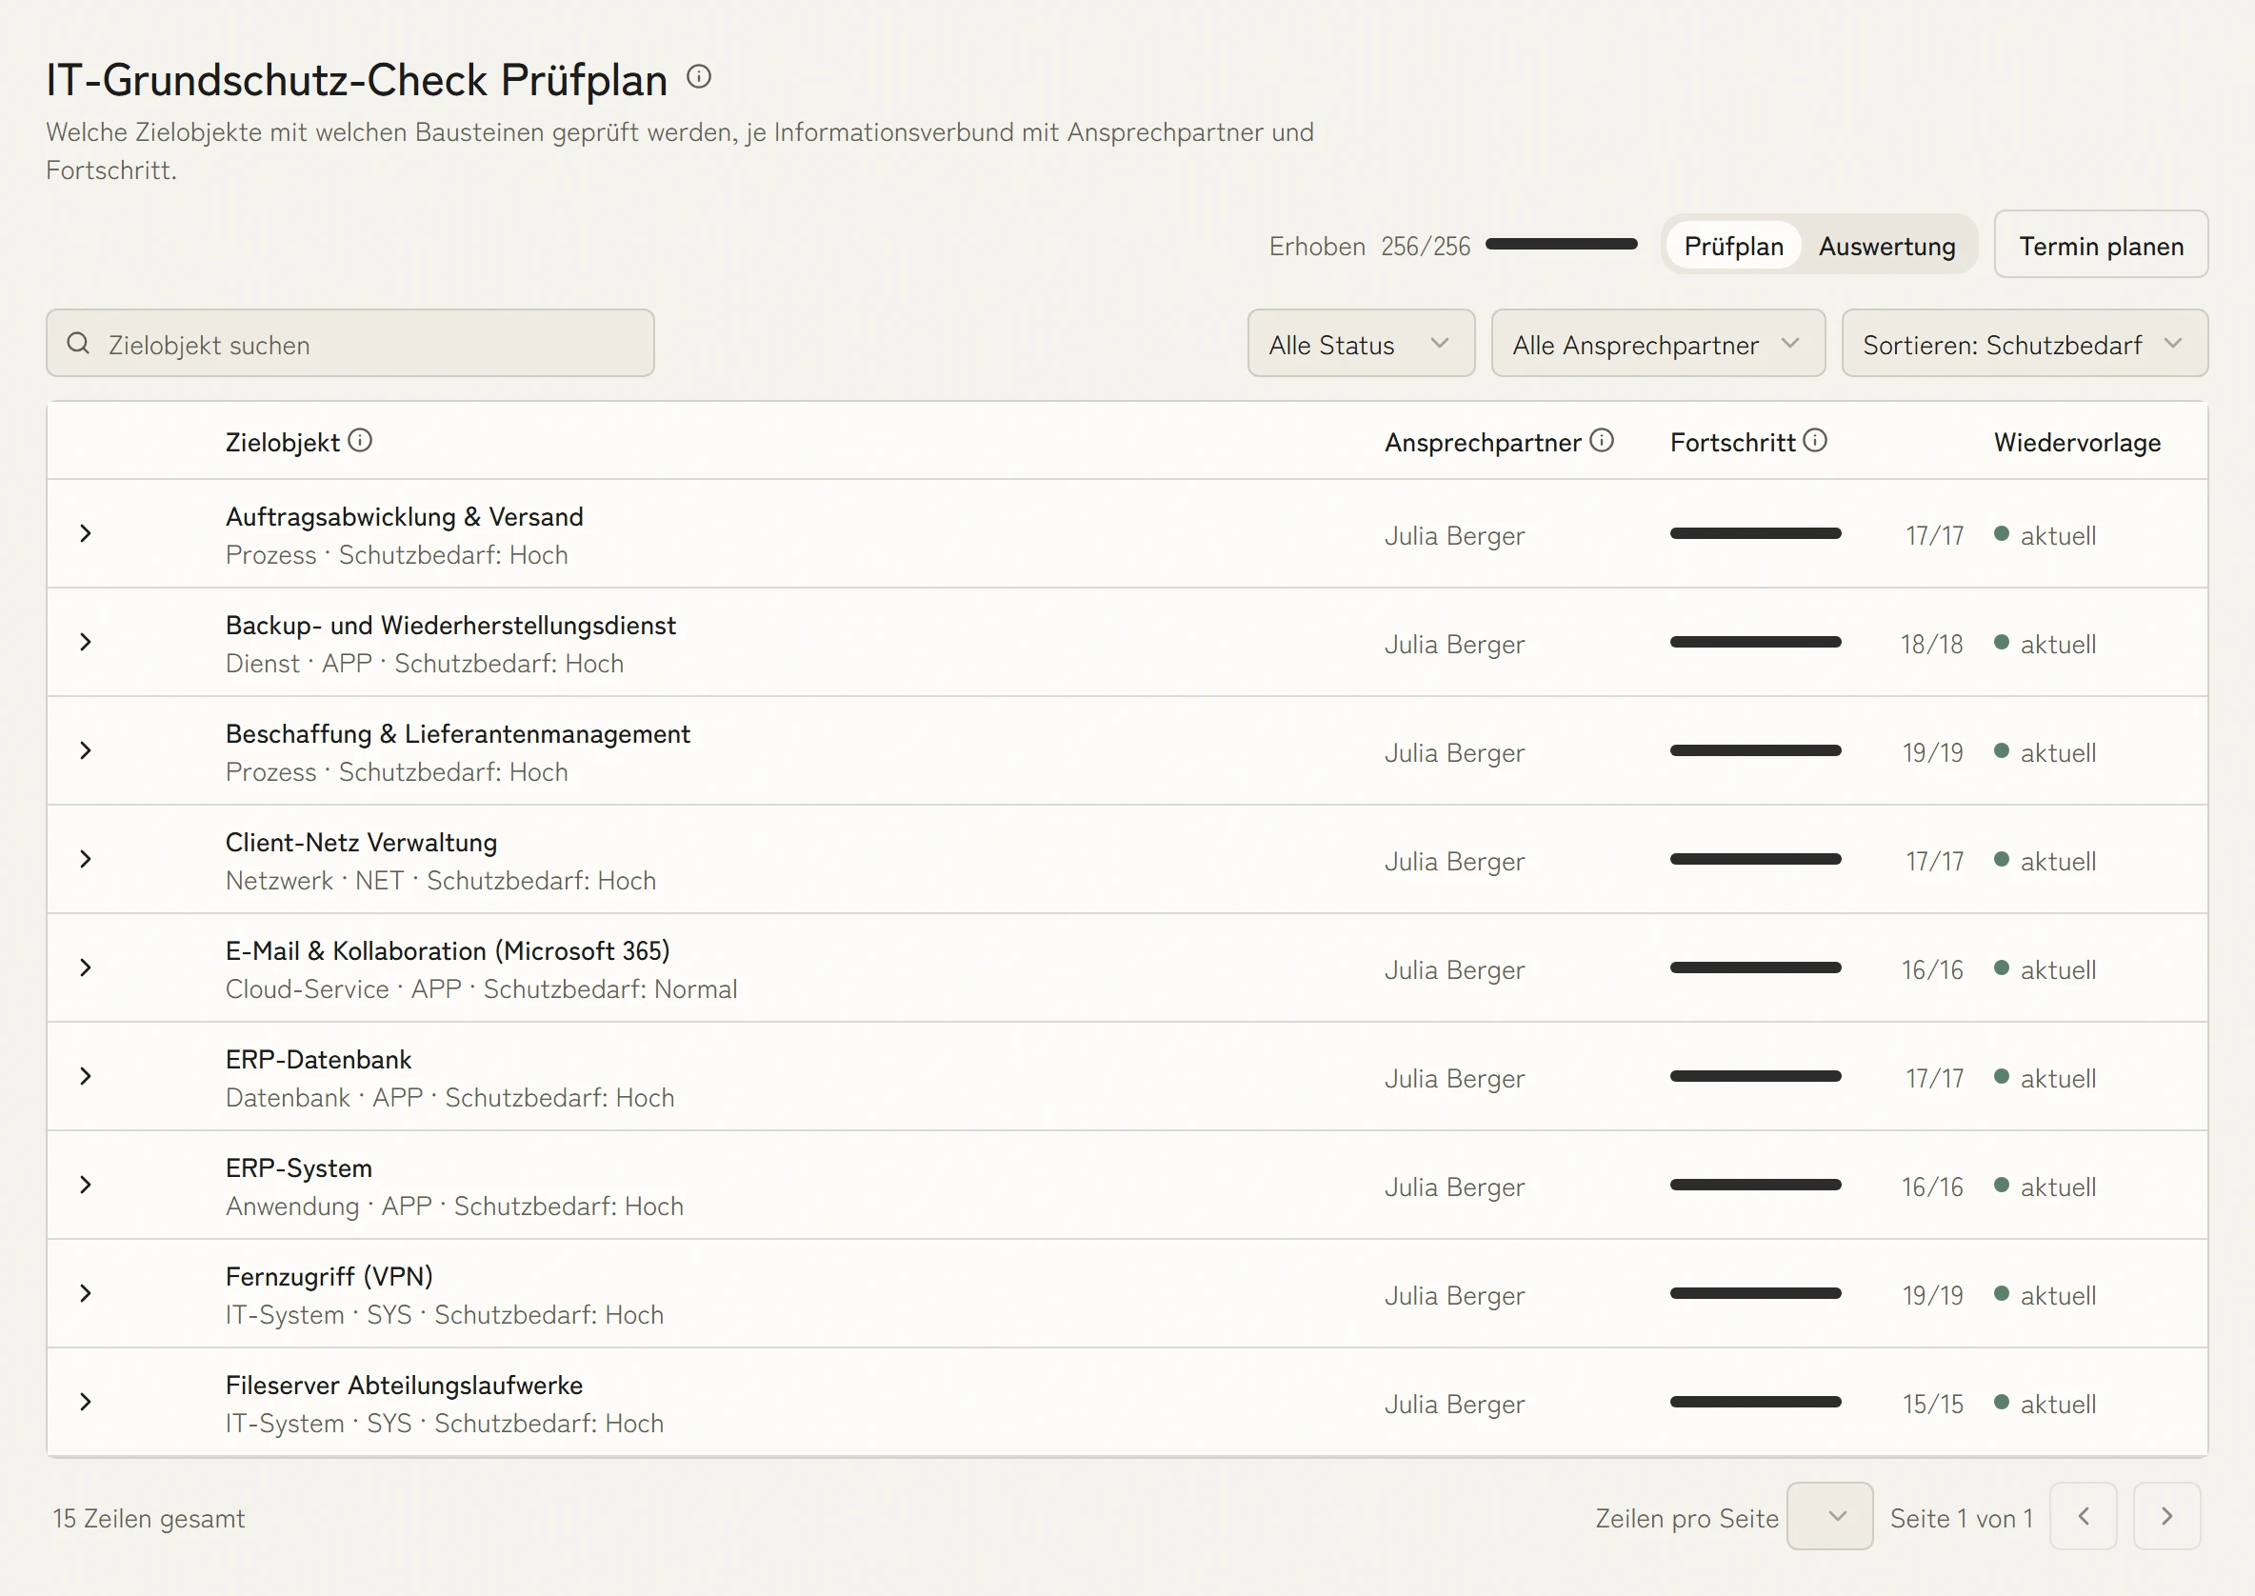2255x1596 pixels.
Task: Expand the Beschaffung & Lieferantenmanagement row
Action: [86, 750]
